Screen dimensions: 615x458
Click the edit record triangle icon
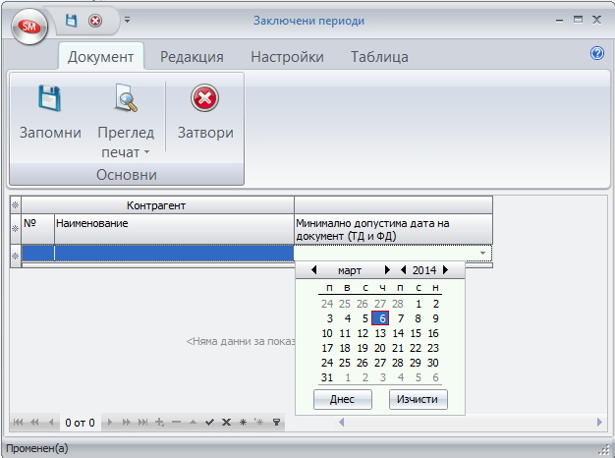coord(193,423)
